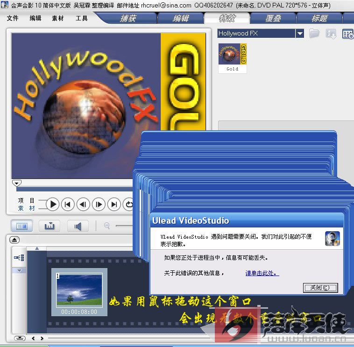Open the Hollywood FX gallery dropdown
The height and width of the screenshot is (347, 354).
[x=299, y=34]
